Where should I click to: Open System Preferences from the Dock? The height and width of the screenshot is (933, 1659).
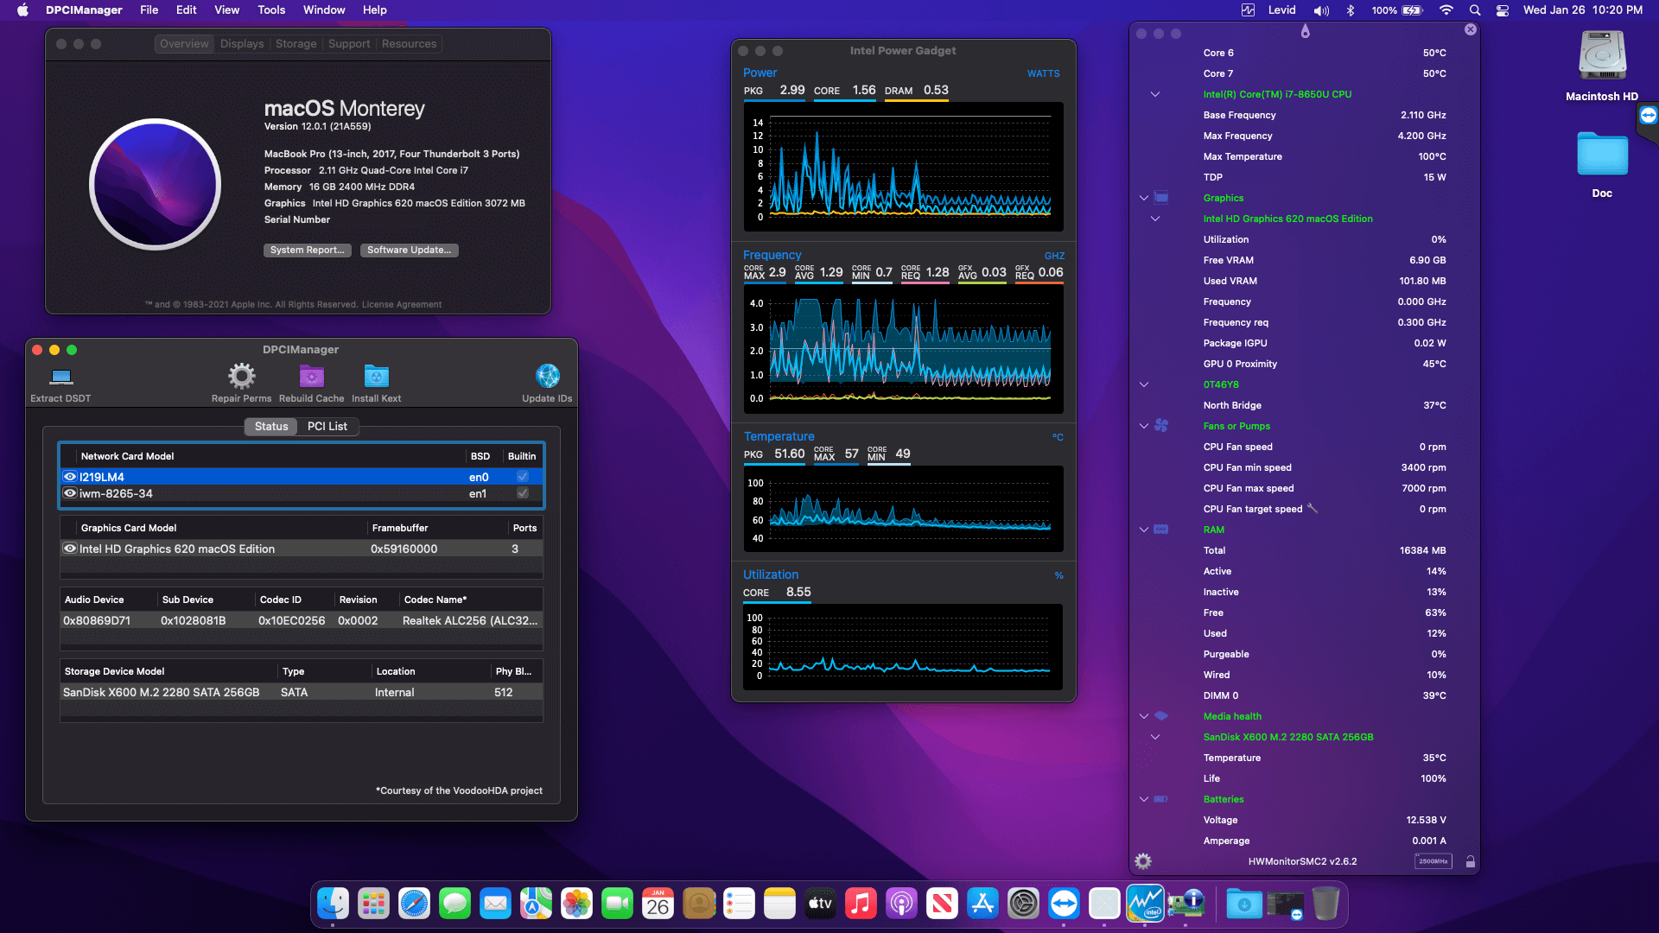coord(1023,904)
